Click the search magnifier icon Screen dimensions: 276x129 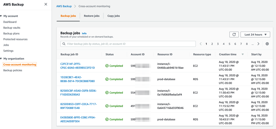tap(64, 44)
